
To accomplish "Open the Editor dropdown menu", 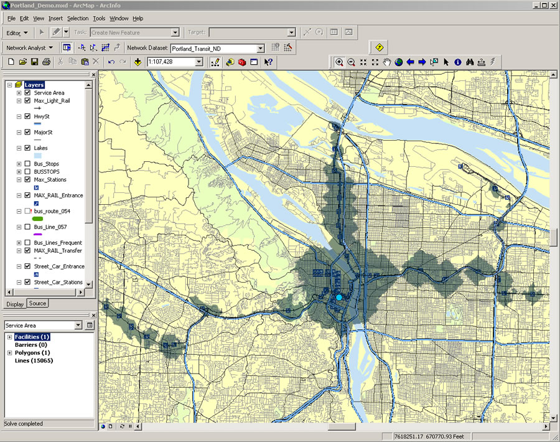I will click(x=17, y=33).
